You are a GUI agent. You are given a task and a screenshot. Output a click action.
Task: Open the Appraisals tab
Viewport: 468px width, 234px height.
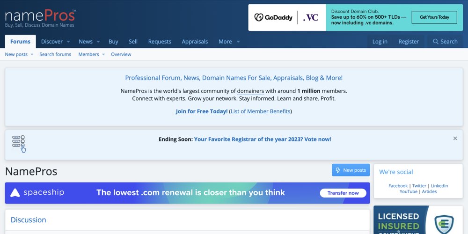195,42
